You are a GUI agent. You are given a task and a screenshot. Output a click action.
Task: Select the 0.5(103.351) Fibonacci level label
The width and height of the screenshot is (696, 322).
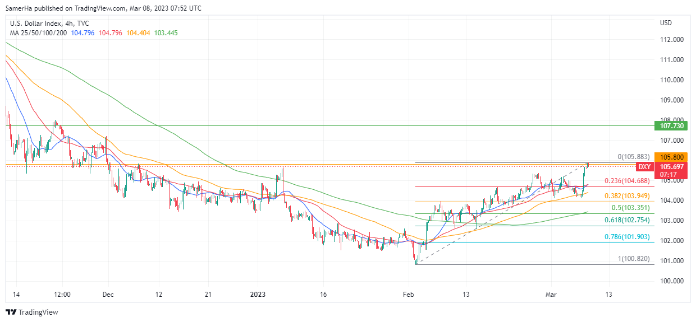coord(632,207)
